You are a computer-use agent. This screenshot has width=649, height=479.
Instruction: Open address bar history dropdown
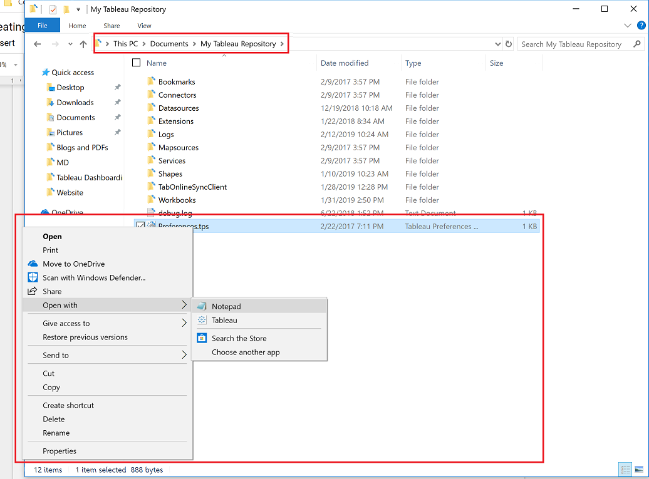497,44
